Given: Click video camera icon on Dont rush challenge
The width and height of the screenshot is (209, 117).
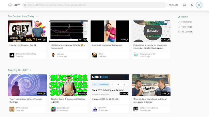Looking at the screenshot, I should coord(127,40).
